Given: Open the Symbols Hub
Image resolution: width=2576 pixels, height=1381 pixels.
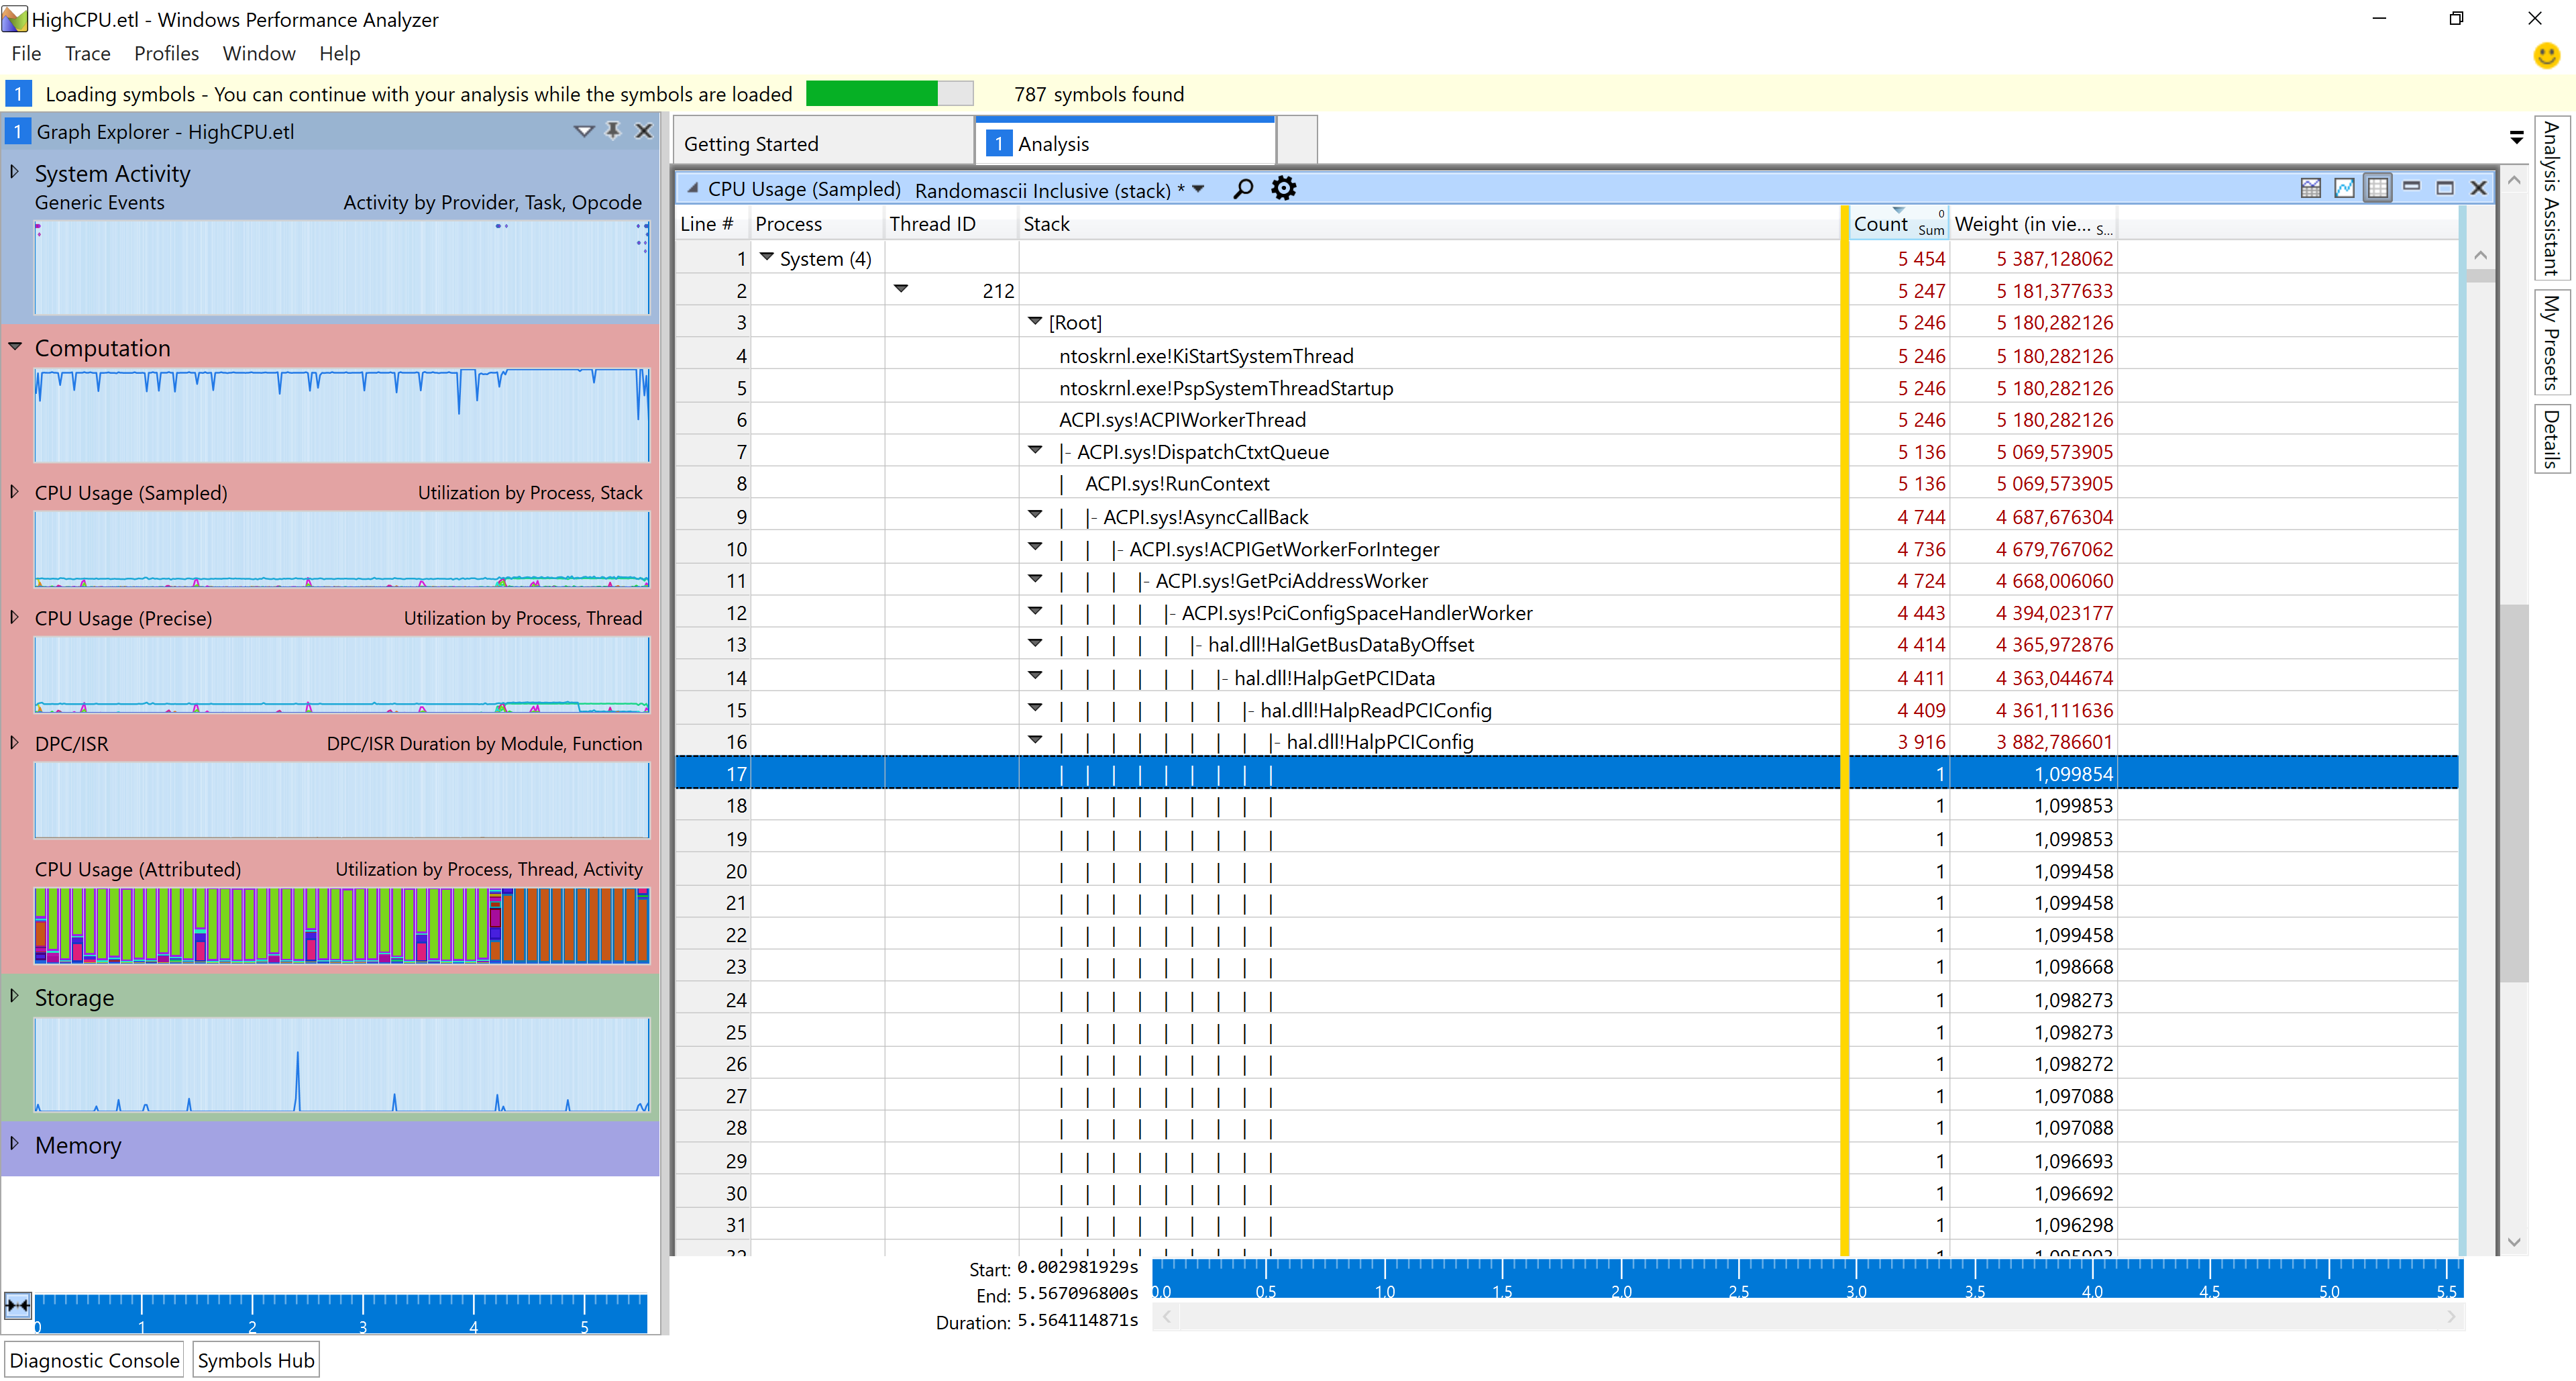Looking at the screenshot, I should tap(256, 1360).
